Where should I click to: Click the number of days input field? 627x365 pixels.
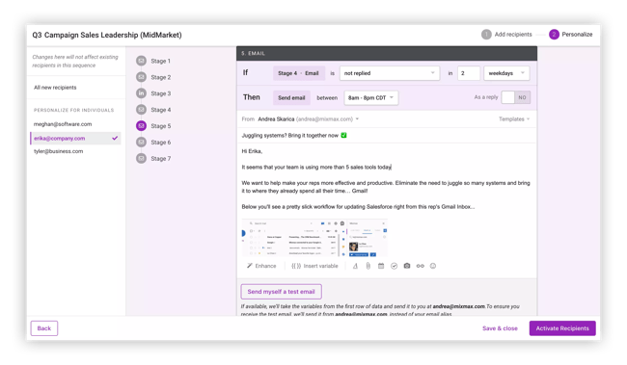point(468,73)
